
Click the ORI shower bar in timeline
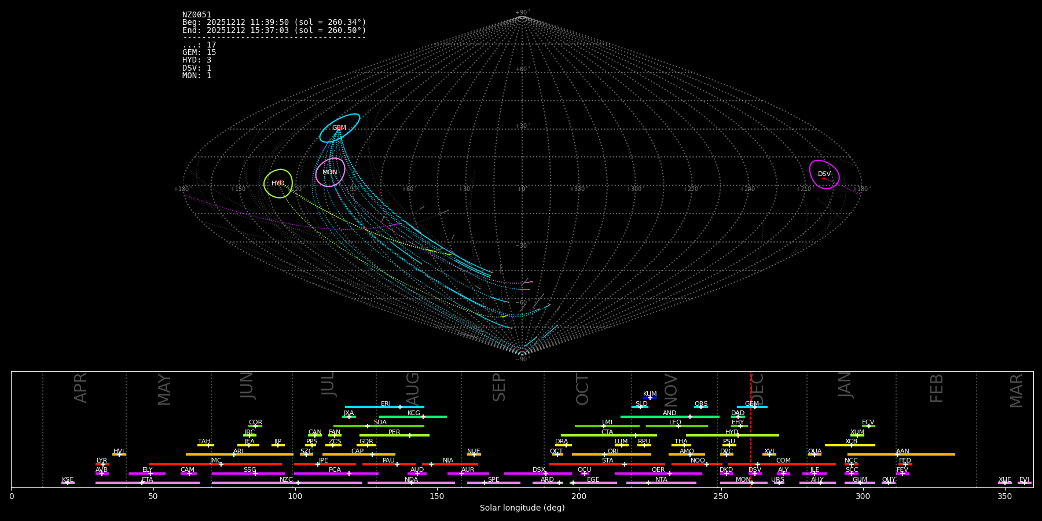point(611,454)
